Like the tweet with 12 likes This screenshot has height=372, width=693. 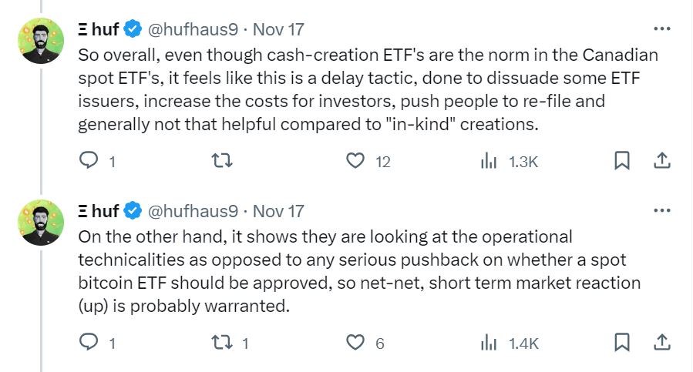(x=355, y=161)
